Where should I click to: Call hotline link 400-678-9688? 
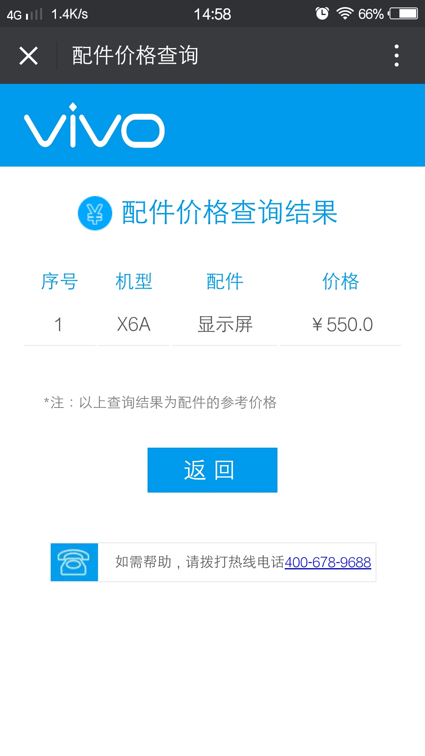pyautogui.click(x=328, y=562)
